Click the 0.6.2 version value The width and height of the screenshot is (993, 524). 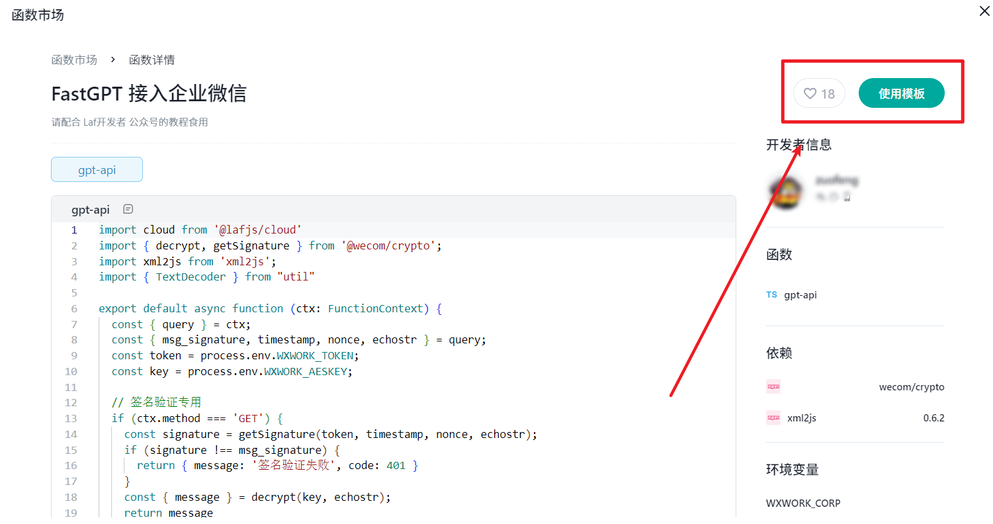point(933,418)
